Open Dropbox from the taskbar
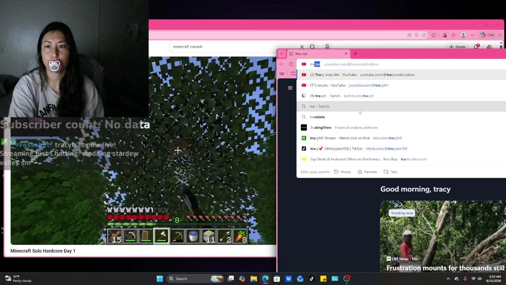 pyautogui.click(x=289, y=279)
